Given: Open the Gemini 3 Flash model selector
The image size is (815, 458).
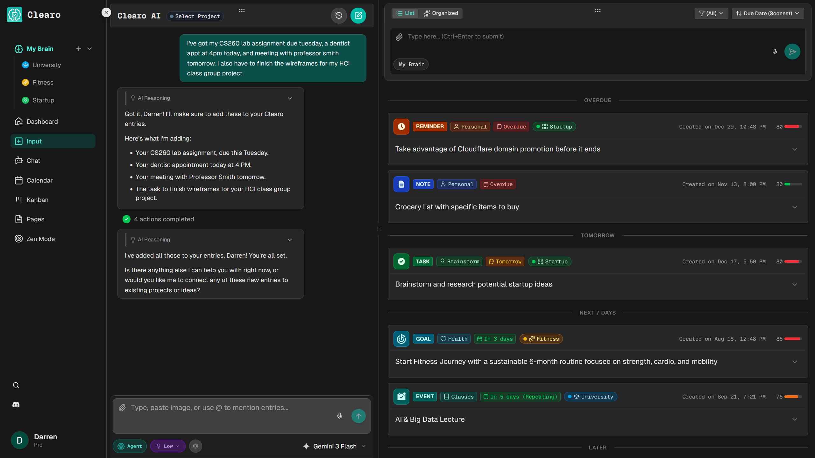Looking at the screenshot, I should pos(334,446).
